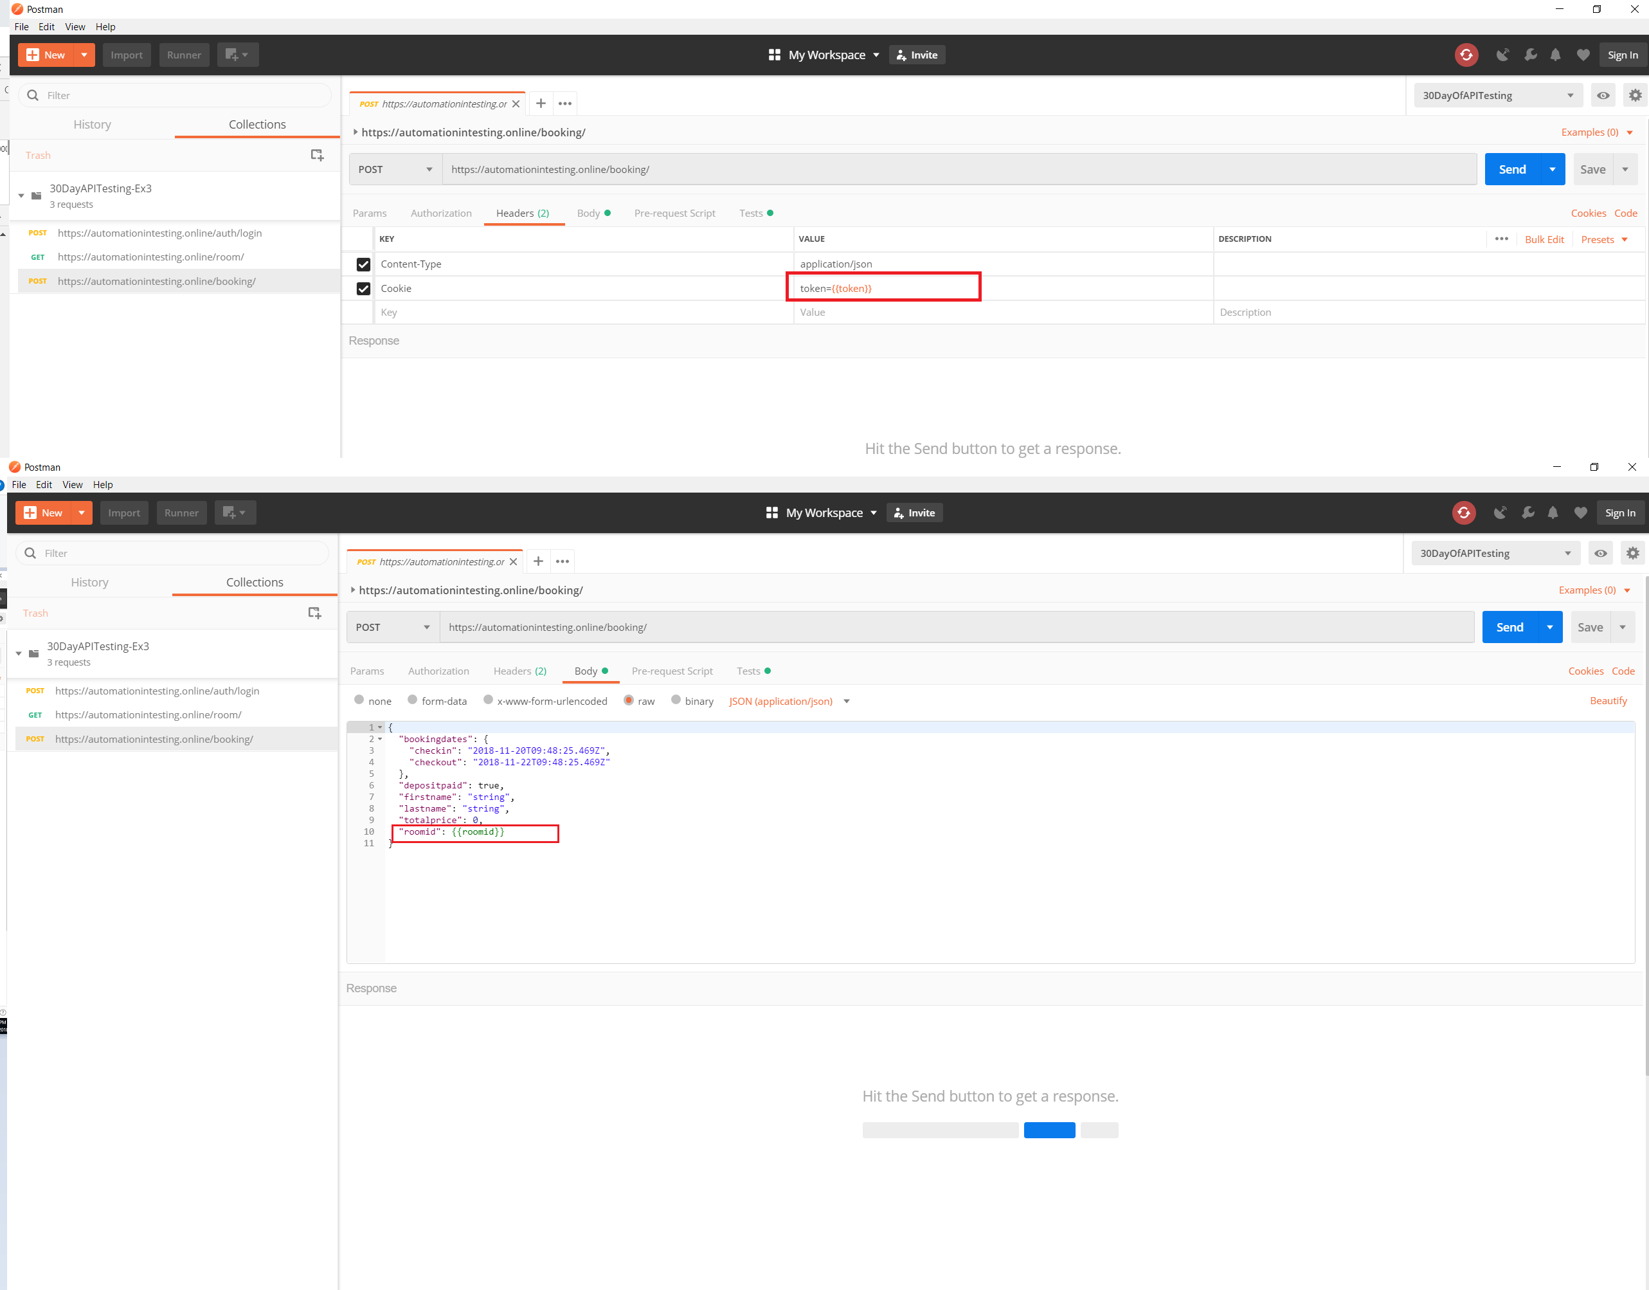1649x1290 pixels.
Task: Click workspace grid icon in top window
Action: point(775,55)
